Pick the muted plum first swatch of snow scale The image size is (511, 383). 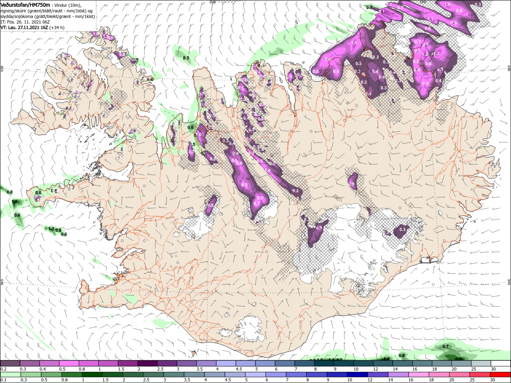10,363
